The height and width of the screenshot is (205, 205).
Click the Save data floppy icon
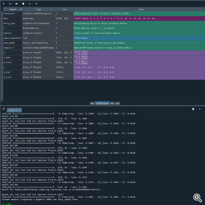pyautogui.click(x=10, y=4)
